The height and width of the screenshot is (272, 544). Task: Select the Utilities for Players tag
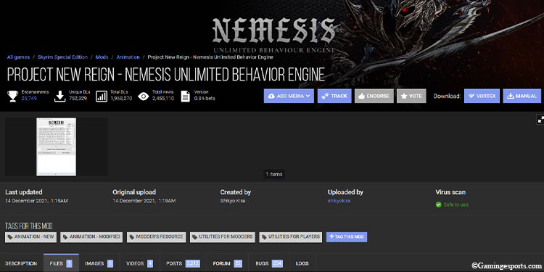(x=290, y=237)
